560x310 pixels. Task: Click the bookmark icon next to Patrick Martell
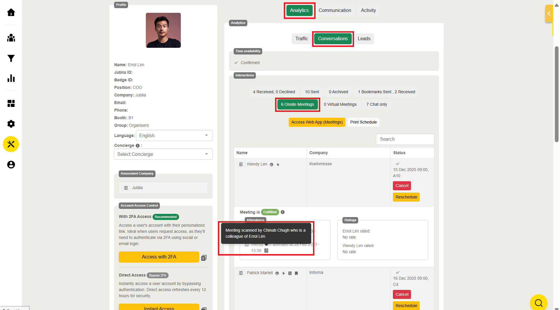(296, 273)
